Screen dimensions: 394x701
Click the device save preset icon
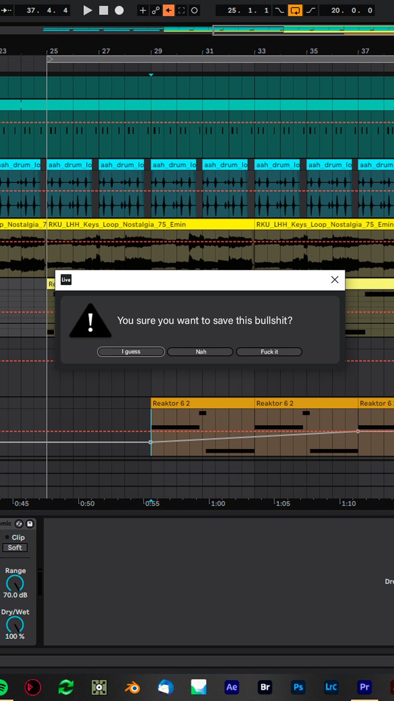pos(30,524)
